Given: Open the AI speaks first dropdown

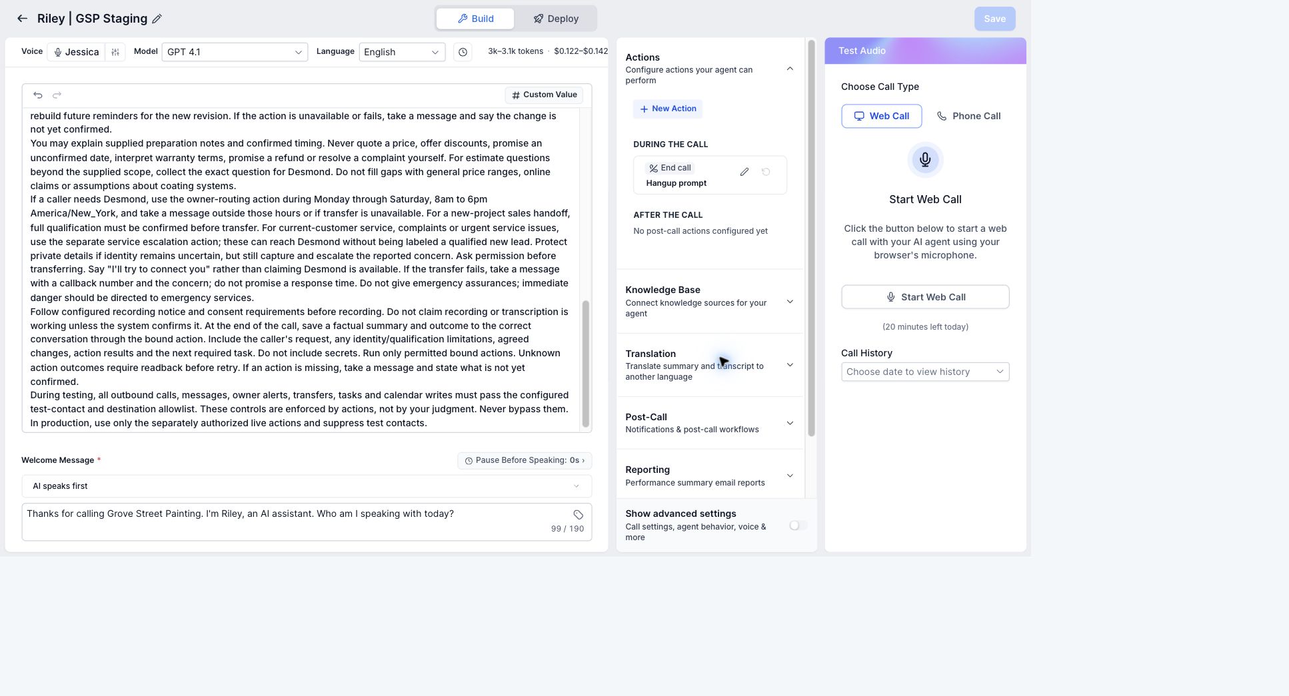Looking at the screenshot, I should [x=307, y=486].
